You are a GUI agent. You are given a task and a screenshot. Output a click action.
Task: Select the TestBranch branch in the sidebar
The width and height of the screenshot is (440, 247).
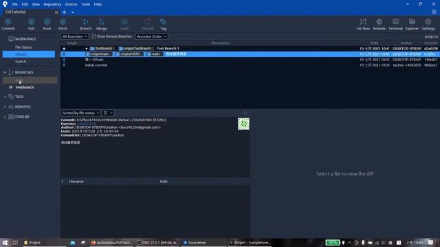[25, 87]
